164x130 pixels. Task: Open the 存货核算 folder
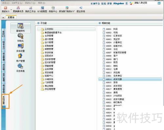pyautogui.click(x=47, y=52)
